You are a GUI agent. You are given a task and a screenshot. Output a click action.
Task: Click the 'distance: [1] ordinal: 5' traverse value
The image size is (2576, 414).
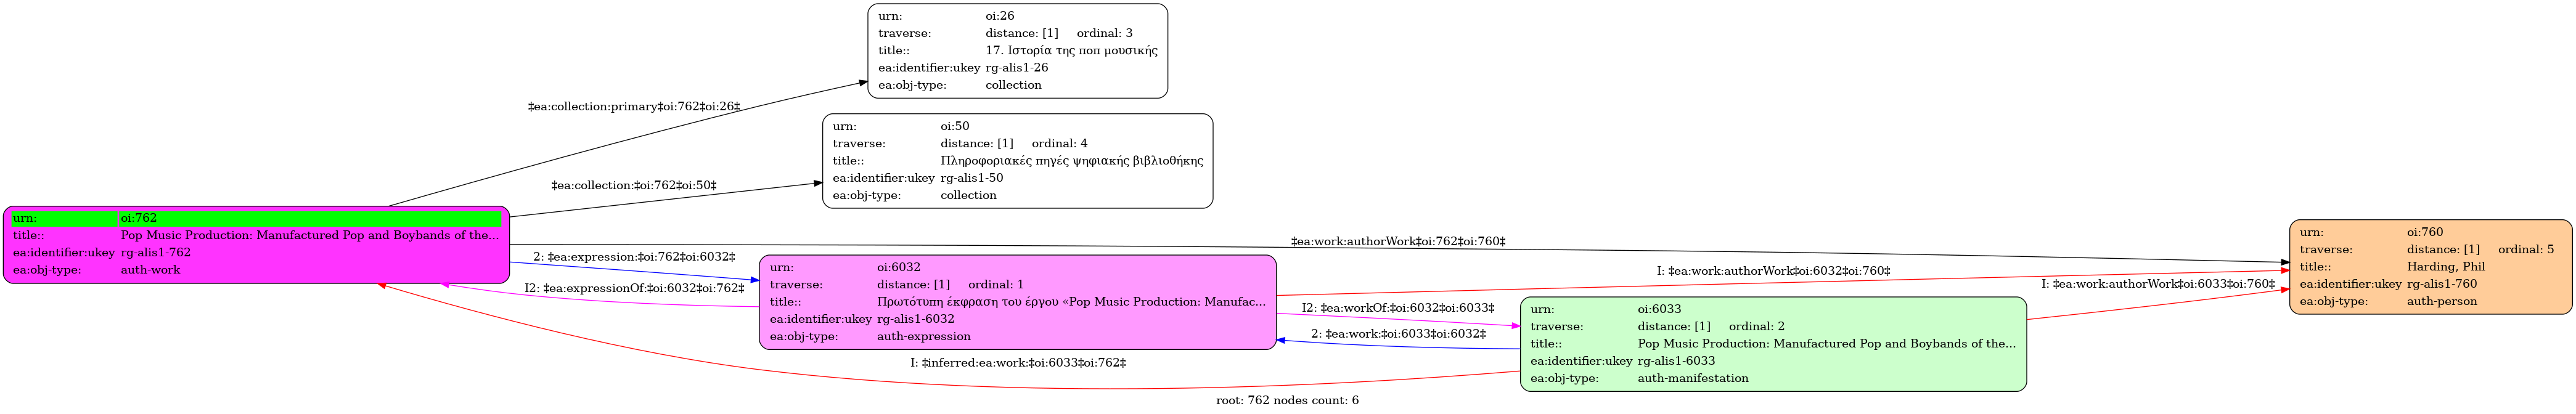coord(2481,249)
